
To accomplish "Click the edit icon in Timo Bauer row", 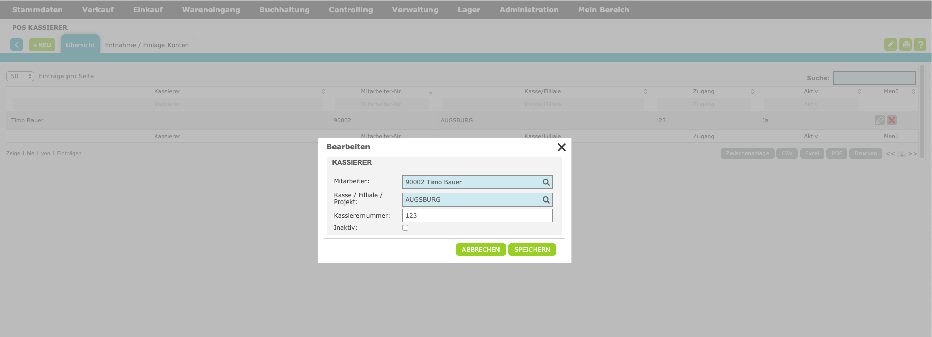I will pos(879,120).
